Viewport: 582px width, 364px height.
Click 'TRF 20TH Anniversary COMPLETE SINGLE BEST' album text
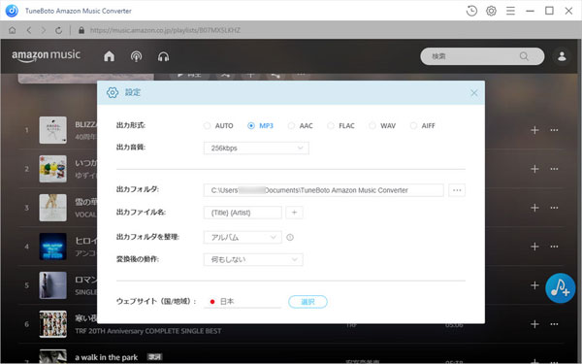pyautogui.click(x=148, y=331)
